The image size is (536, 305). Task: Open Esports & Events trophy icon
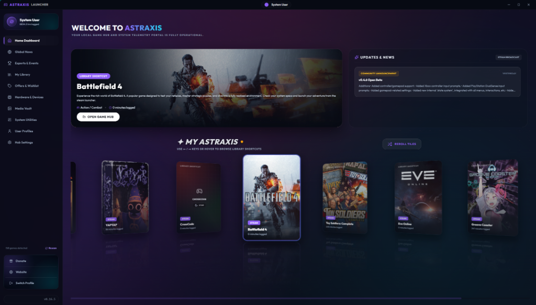(9, 63)
